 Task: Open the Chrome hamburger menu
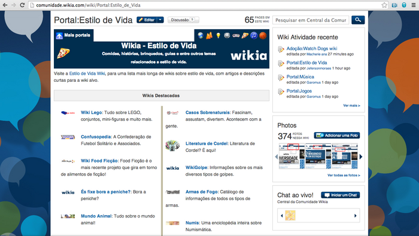point(414,5)
